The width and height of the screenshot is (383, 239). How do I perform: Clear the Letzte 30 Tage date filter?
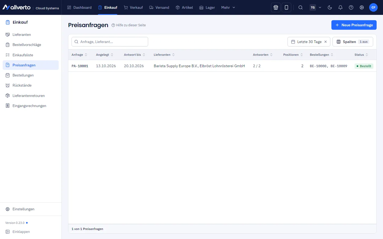pyautogui.click(x=326, y=42)
